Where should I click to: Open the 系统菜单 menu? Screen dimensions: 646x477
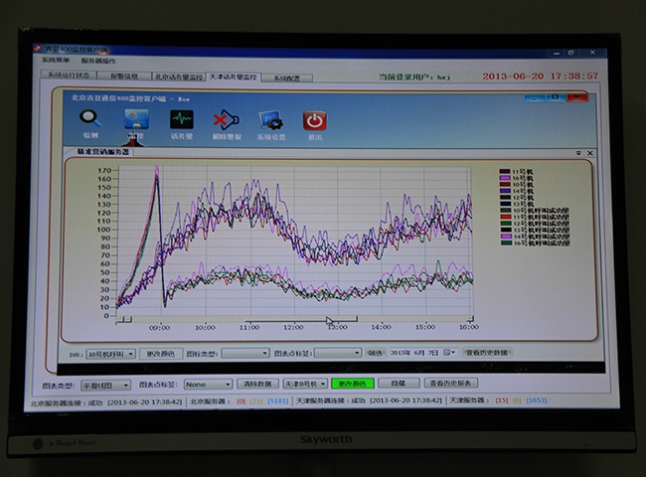pyautogui.click(x=58, y=61)
